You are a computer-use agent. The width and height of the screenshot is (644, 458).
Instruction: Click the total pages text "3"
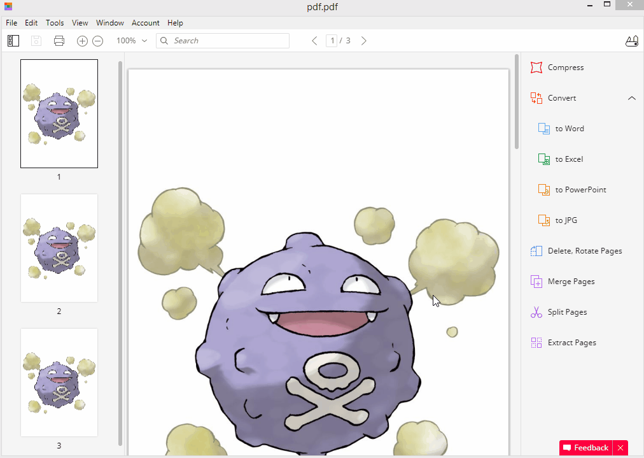click(x=348, y=41)
